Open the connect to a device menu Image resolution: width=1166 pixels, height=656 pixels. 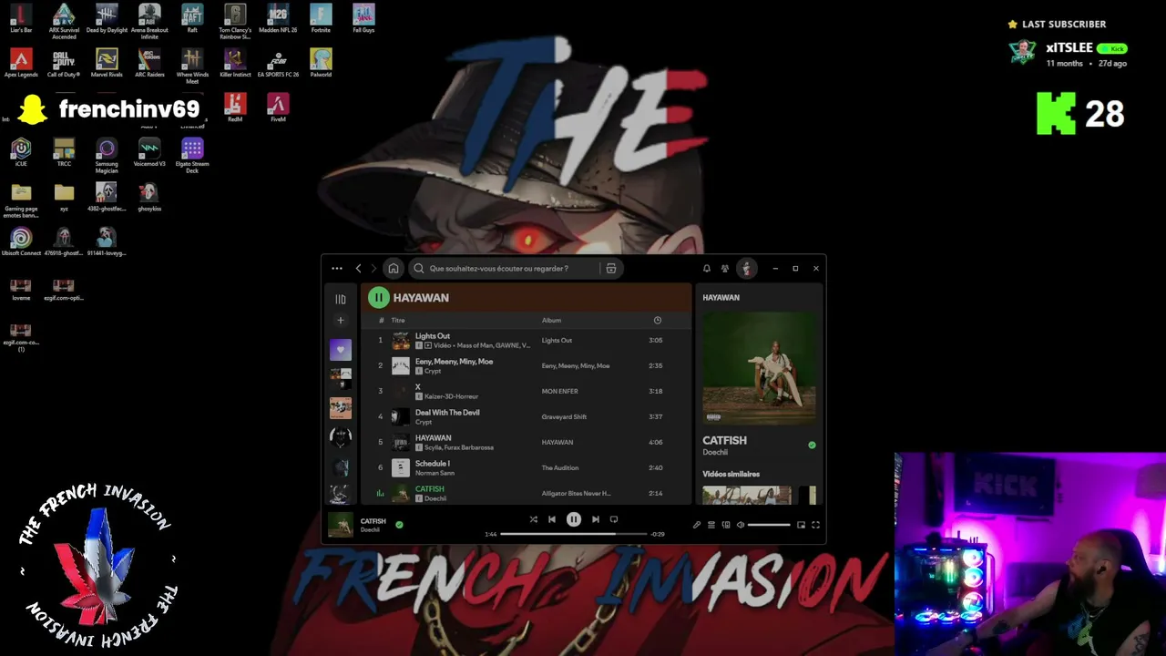726,525
